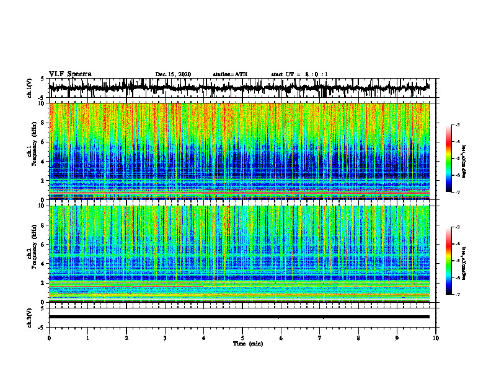Click the "Time (min)" axis label

coord(248,344)
